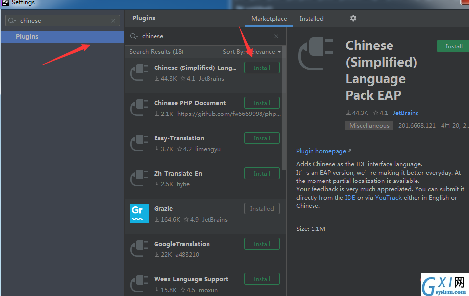This screenshot has height=296, width=469.
Task: Click the green Install button in details pane
Action: pos(453,46)
